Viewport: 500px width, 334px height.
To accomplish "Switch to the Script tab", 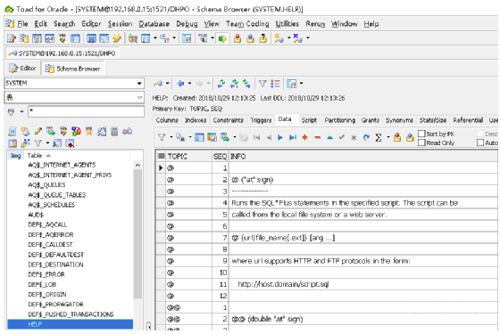I will pos(309,120).
